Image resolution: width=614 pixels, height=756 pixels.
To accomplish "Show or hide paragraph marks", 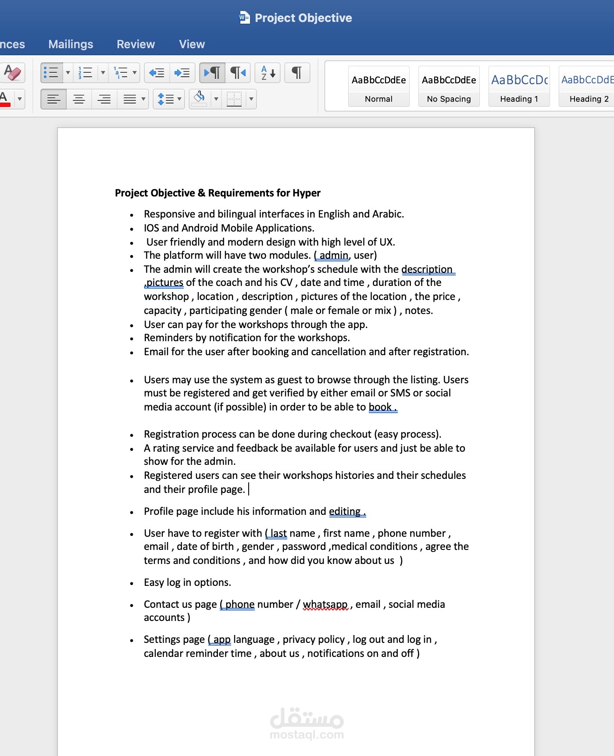I will [x=297, y=73].
